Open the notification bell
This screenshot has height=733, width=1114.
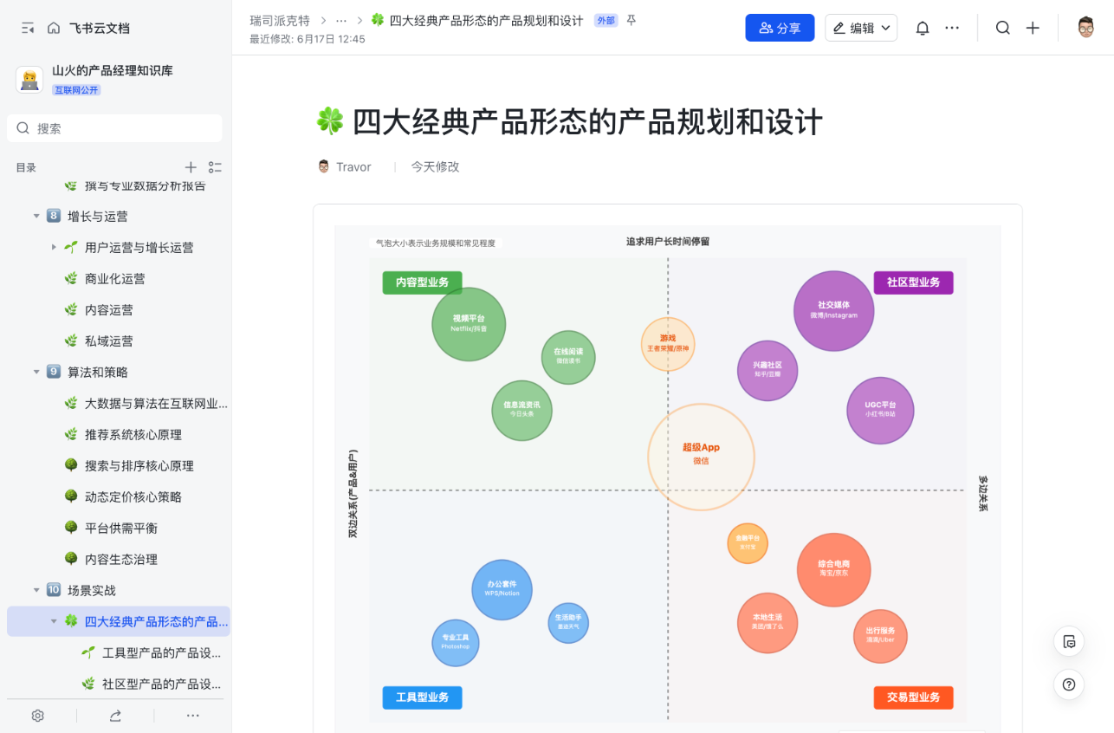(922, 27)
